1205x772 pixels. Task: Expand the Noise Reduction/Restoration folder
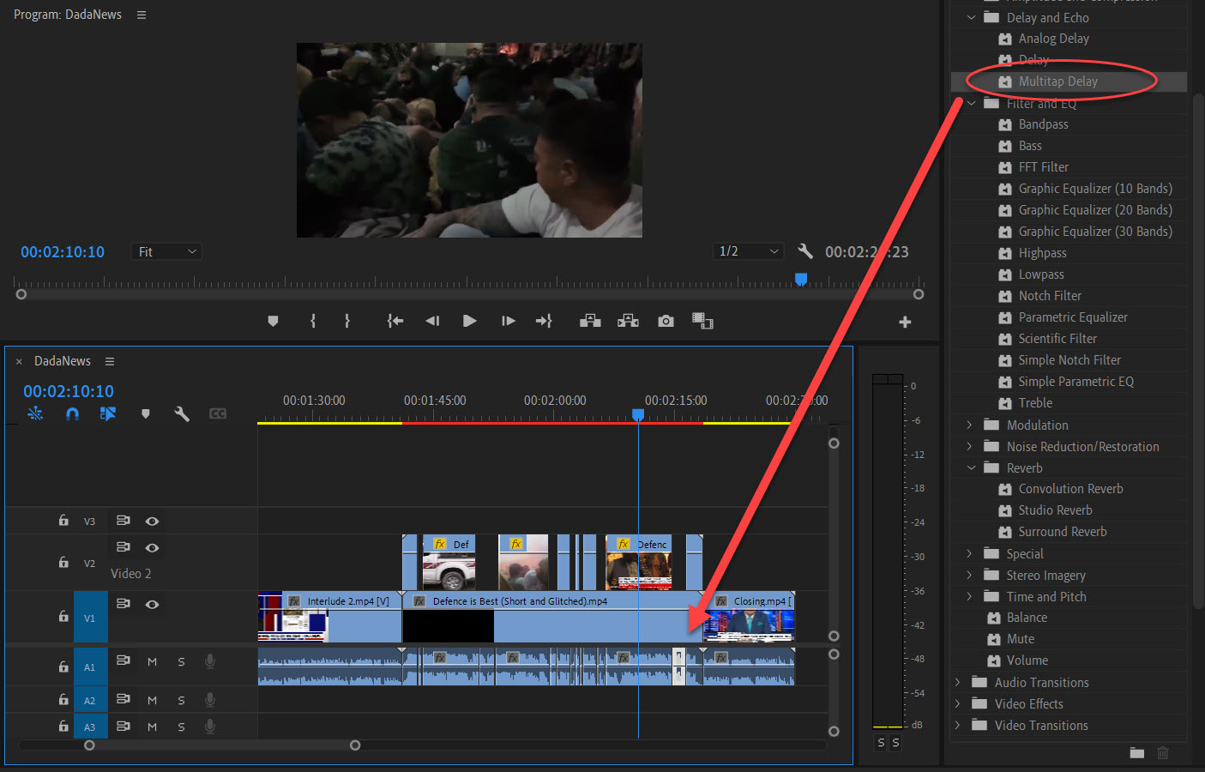(970, 446)
